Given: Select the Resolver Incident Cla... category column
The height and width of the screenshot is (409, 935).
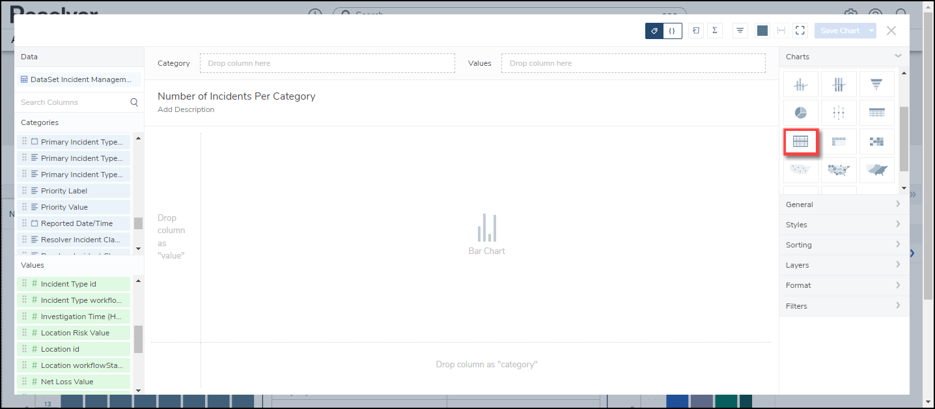Looking at the screenshot, I should pyautogui.click(x=74, y=240).
